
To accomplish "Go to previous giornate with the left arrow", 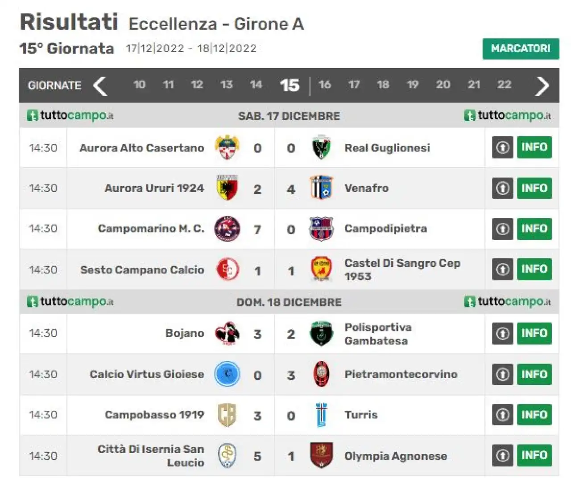I will pyautogui.click(x=100, y=86).
